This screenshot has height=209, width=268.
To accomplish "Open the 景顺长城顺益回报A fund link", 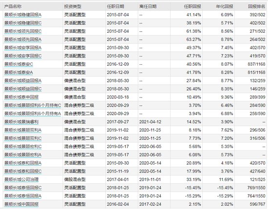I will (23, 81).
